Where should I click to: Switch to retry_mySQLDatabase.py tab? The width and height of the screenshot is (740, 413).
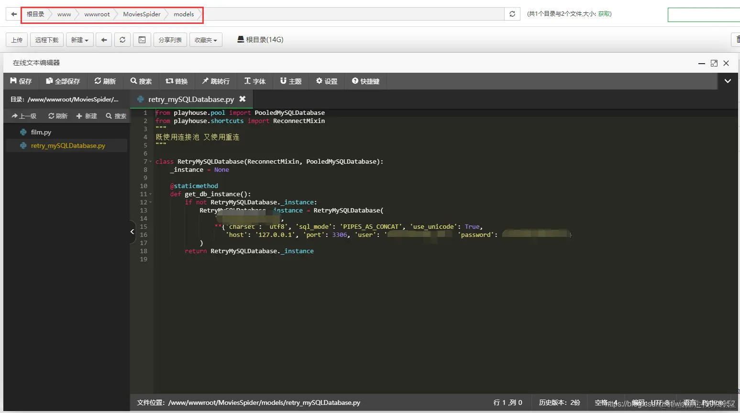point(191,99)
